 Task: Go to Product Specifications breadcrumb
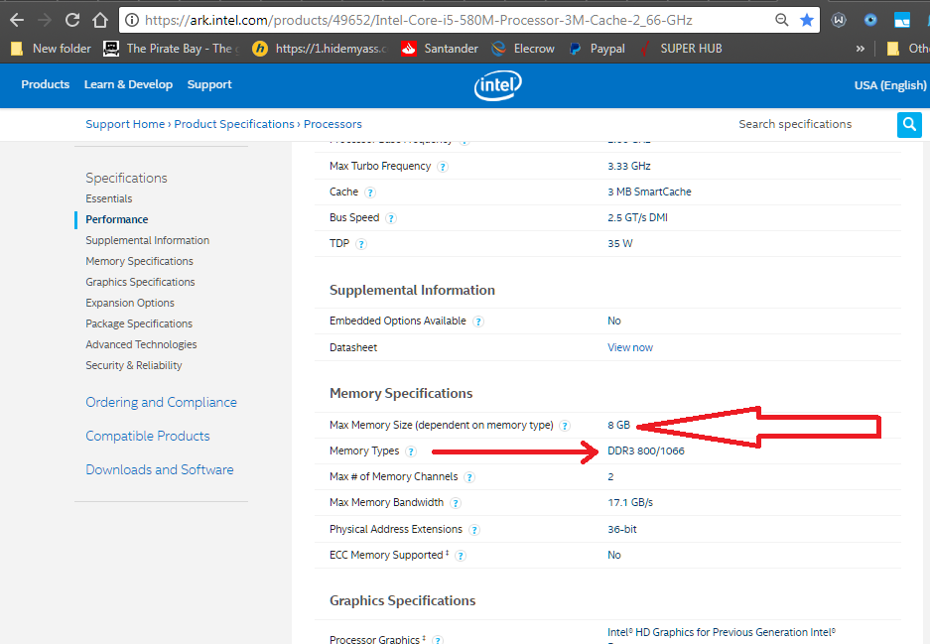[233, 124]
